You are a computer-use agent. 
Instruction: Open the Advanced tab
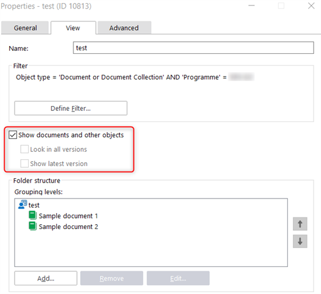point(124,28)
